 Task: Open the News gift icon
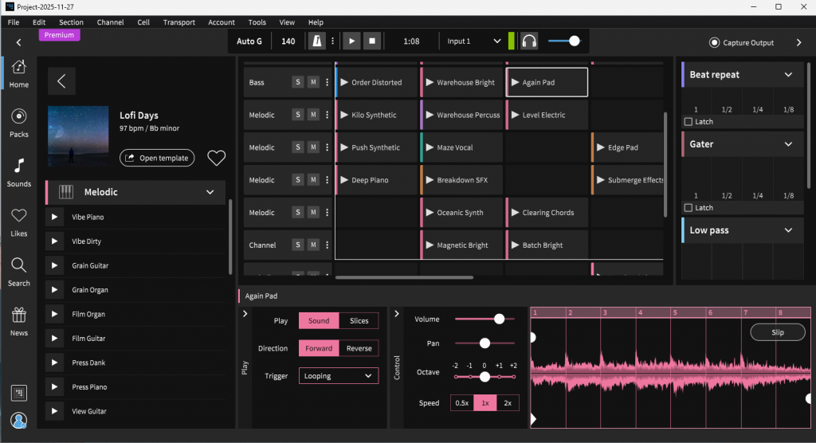click(x=19, y=320)
